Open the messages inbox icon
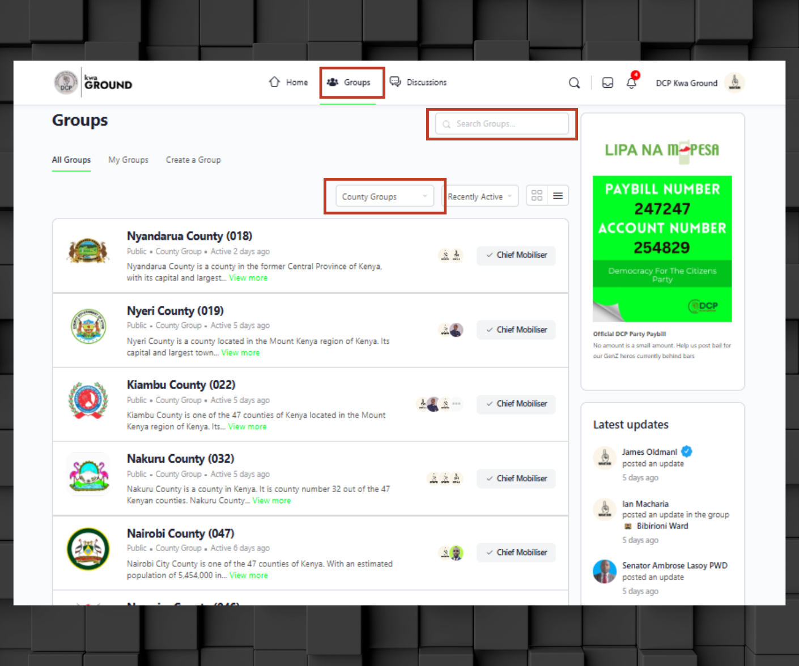 click(x=607, y=83)
